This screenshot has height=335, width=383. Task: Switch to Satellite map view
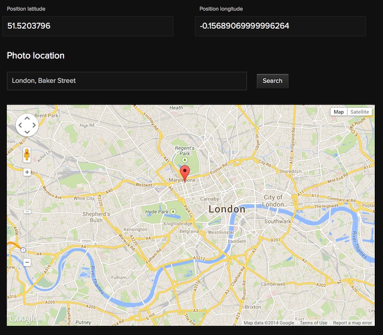(359, 112)
